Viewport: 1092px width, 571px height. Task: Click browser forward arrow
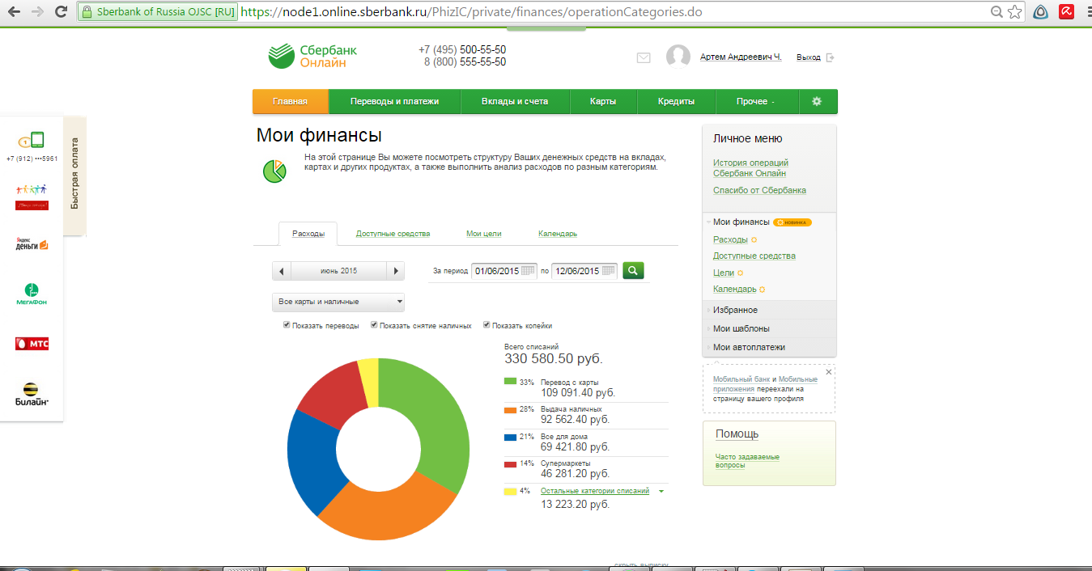tap(37, 12)
